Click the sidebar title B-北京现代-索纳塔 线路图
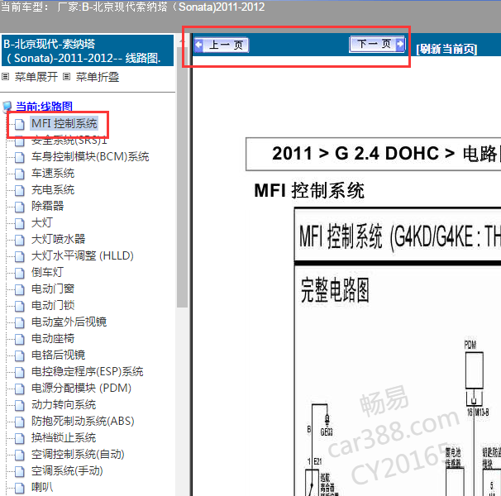The width and height of the screenshot is (501, 496). pyautogui.click(x=88, y=50)
